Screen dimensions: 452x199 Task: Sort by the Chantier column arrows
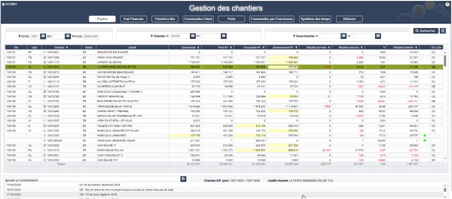[67, 47]
